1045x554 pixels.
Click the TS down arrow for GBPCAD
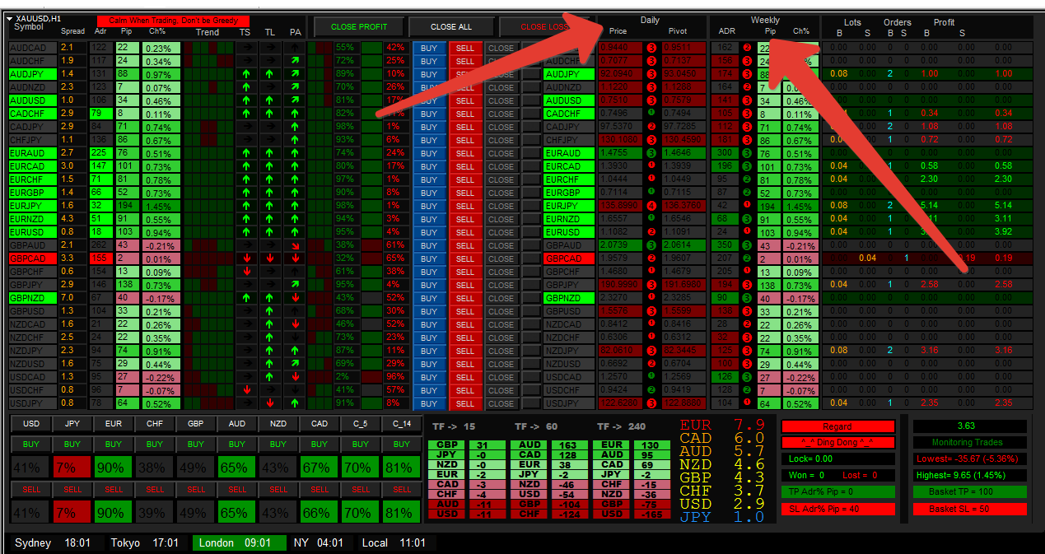(245, 259)
